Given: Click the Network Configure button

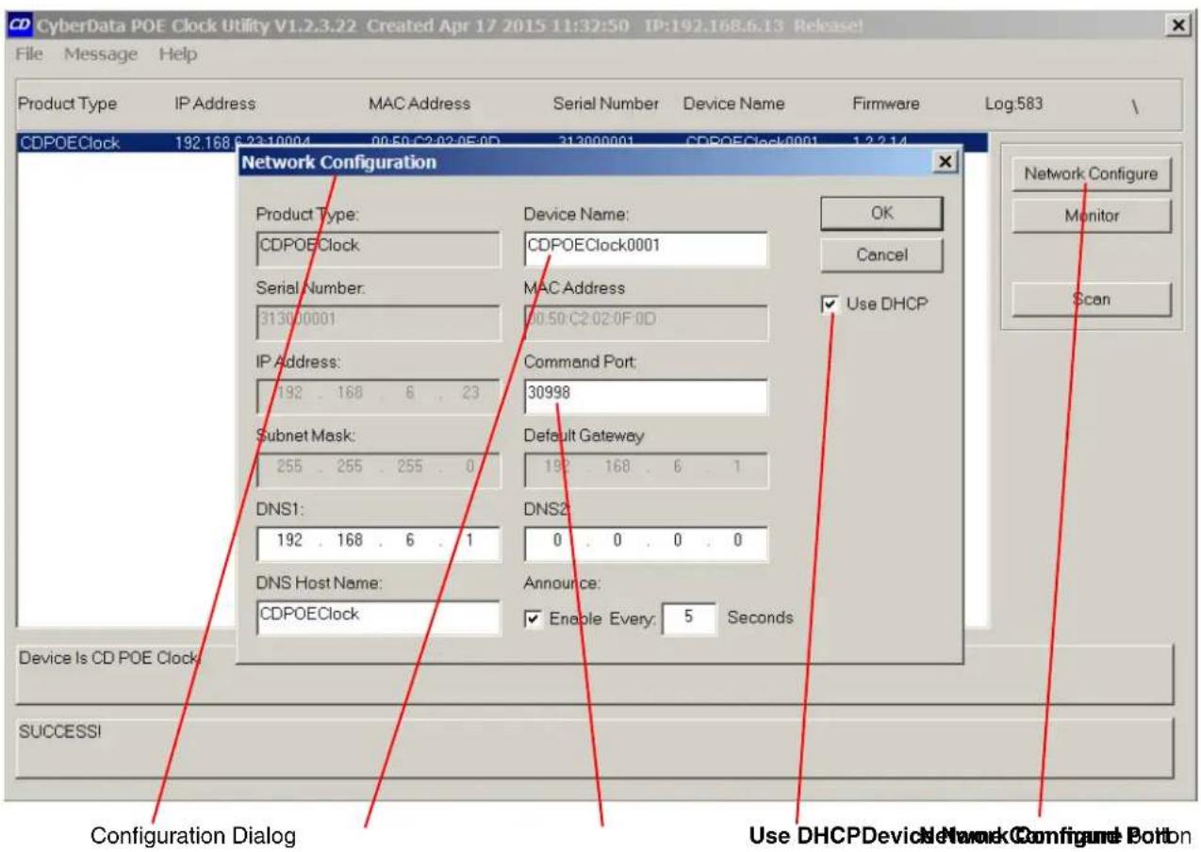Looking at the screenshot, I should coord(1091,173).
